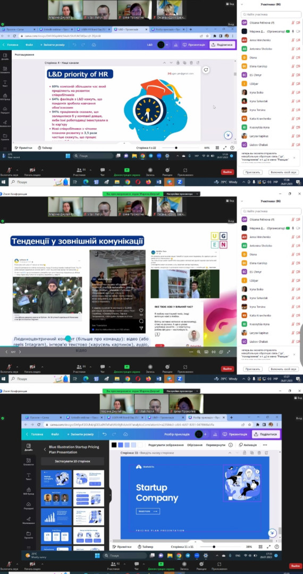The width and height of the screenshot is (303, 574).
Task: Click magnifier icon in Тенденції slideshow control bar
Action: point(199,352)
